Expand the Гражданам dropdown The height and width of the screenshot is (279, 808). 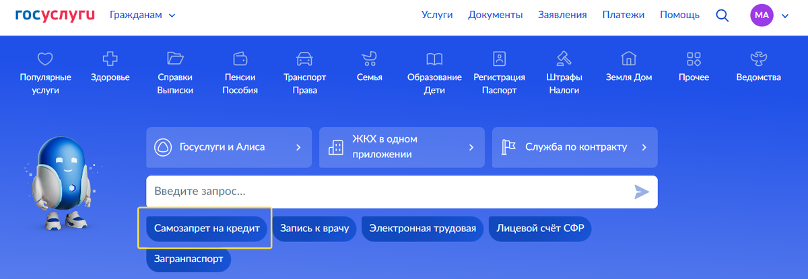point(143,15)
